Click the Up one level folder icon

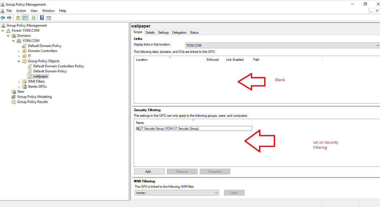(18, 18)
